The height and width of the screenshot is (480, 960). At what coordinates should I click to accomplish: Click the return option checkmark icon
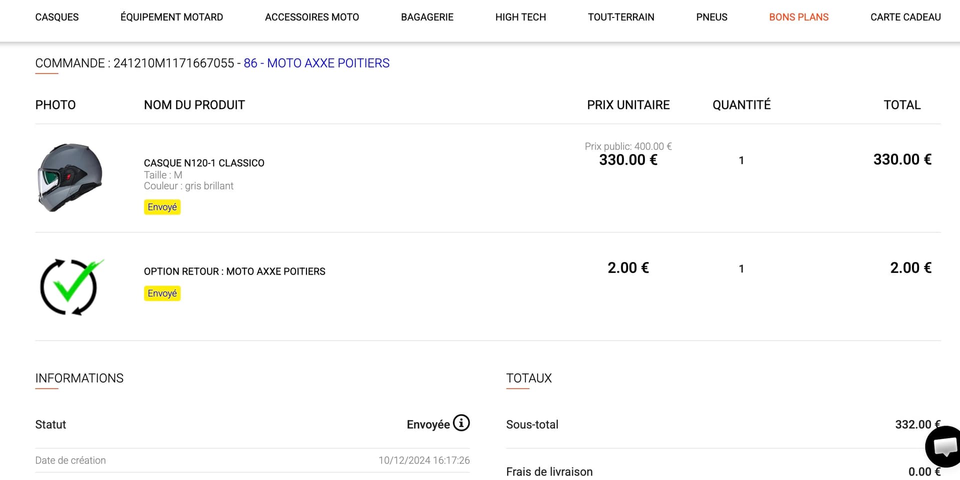(70, 286)
